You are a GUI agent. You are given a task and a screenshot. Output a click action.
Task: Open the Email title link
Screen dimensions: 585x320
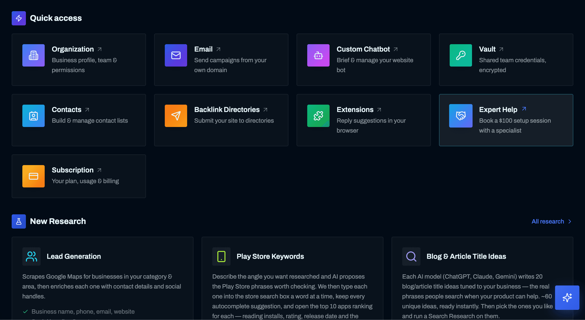pyautogui.click(x=203, y=49)
